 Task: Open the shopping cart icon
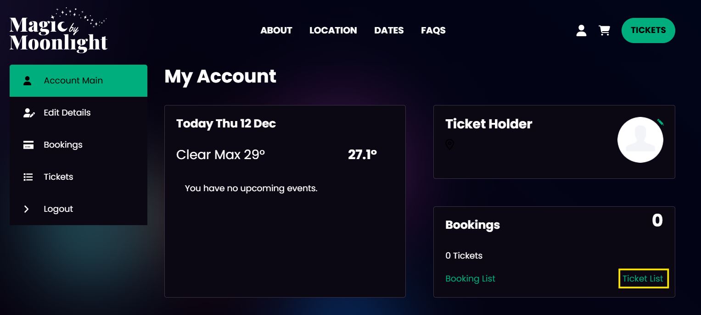[x=605, y=31]
